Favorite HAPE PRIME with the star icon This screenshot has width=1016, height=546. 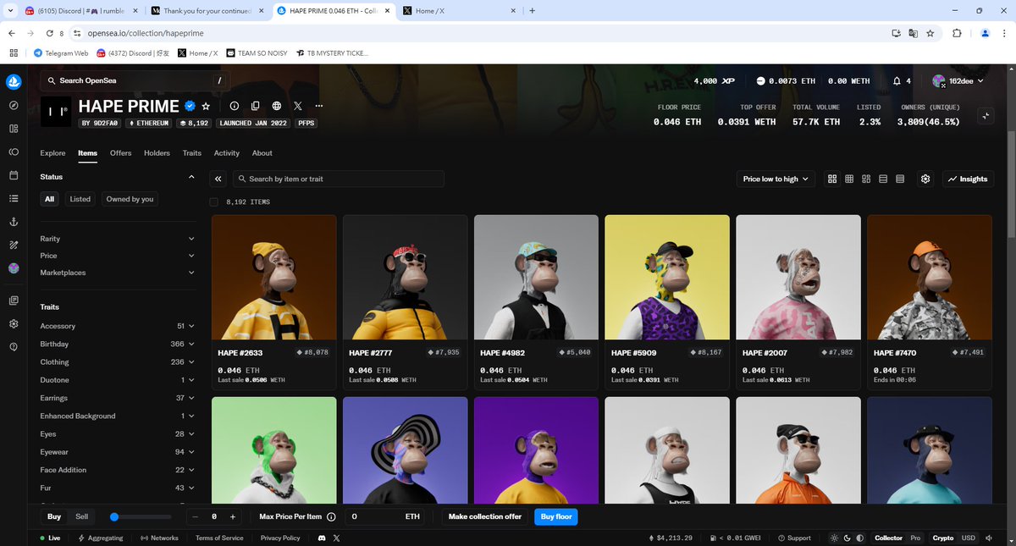206,106
